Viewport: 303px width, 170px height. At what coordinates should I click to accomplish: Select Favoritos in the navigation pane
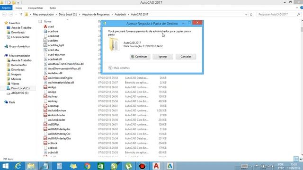point(14,23)
